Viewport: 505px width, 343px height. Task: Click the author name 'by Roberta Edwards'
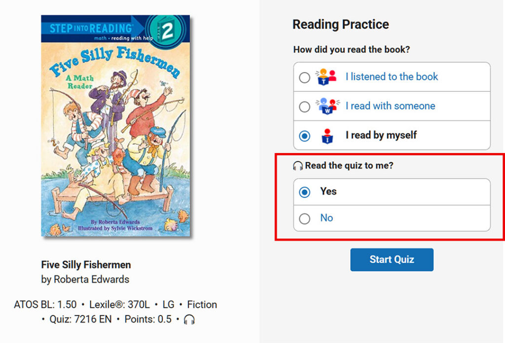(85, 279)
